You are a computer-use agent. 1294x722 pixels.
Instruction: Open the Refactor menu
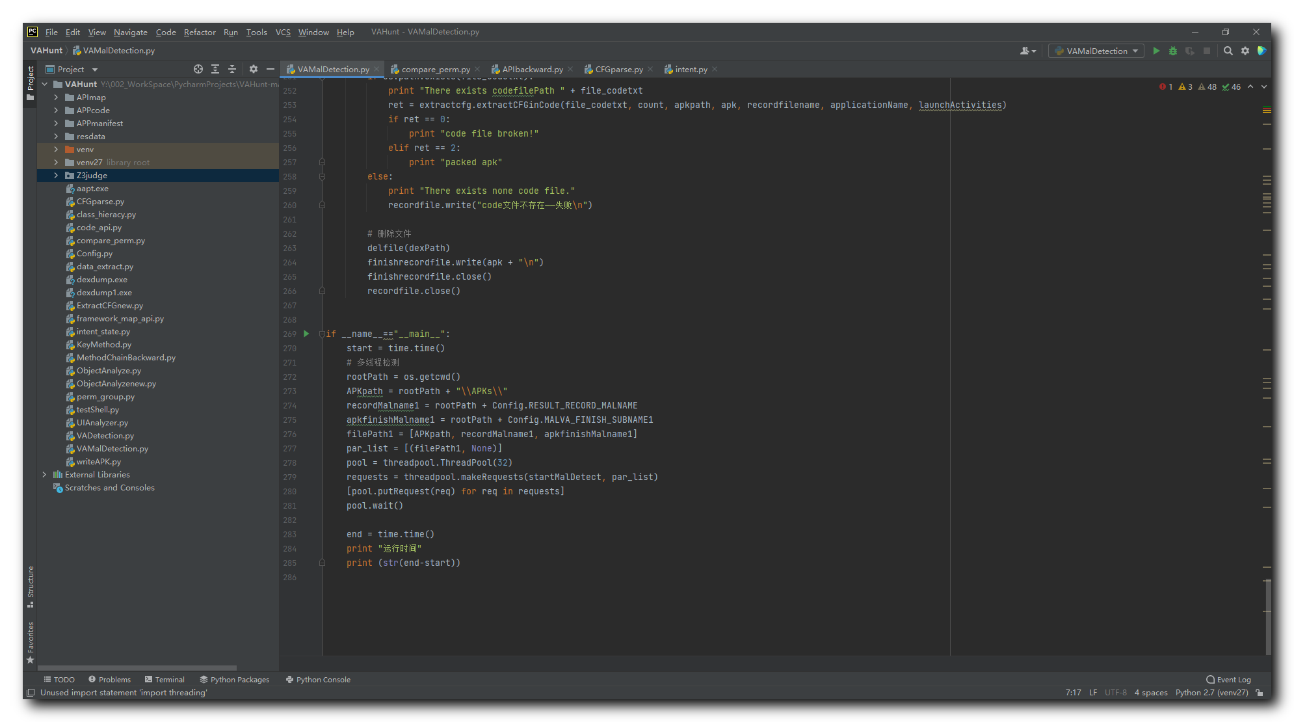(199, 32)
